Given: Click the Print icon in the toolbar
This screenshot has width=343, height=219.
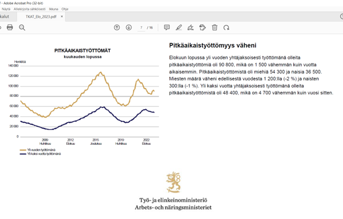Looking at the screenshot, I should click(9, 27).
